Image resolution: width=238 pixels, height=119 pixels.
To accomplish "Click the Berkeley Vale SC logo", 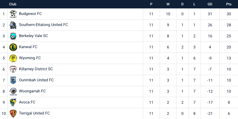I will tap(13, 36).
